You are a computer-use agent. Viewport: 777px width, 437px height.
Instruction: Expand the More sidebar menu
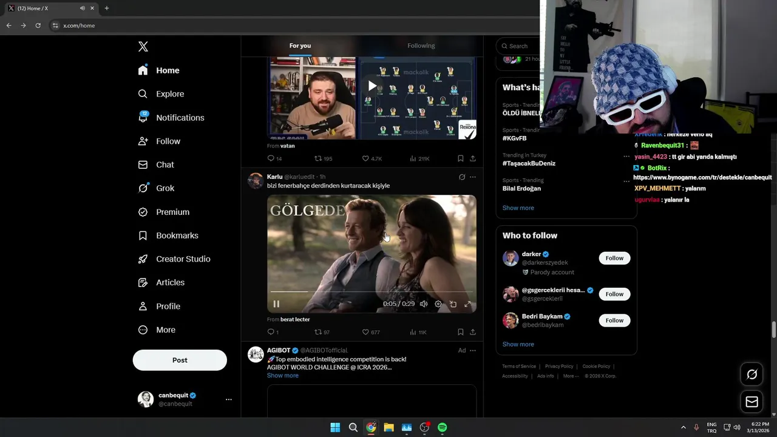click(x=157, y=330)
